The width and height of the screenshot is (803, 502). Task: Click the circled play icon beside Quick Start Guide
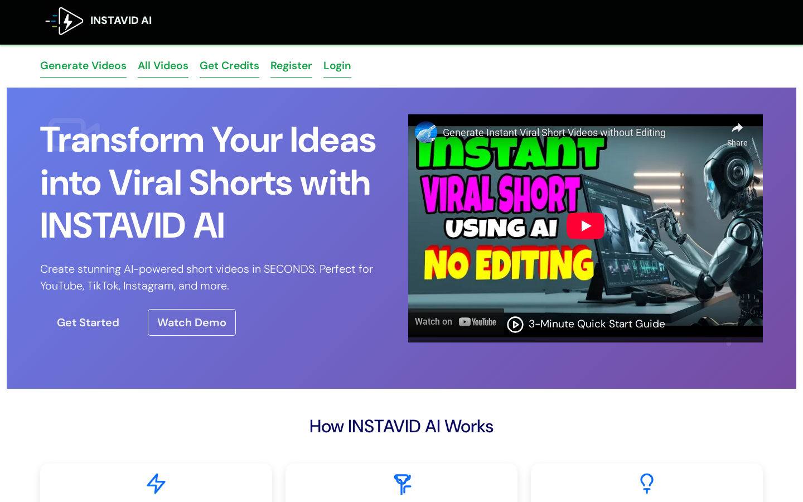pyautogui.click(x=515, y=324)
